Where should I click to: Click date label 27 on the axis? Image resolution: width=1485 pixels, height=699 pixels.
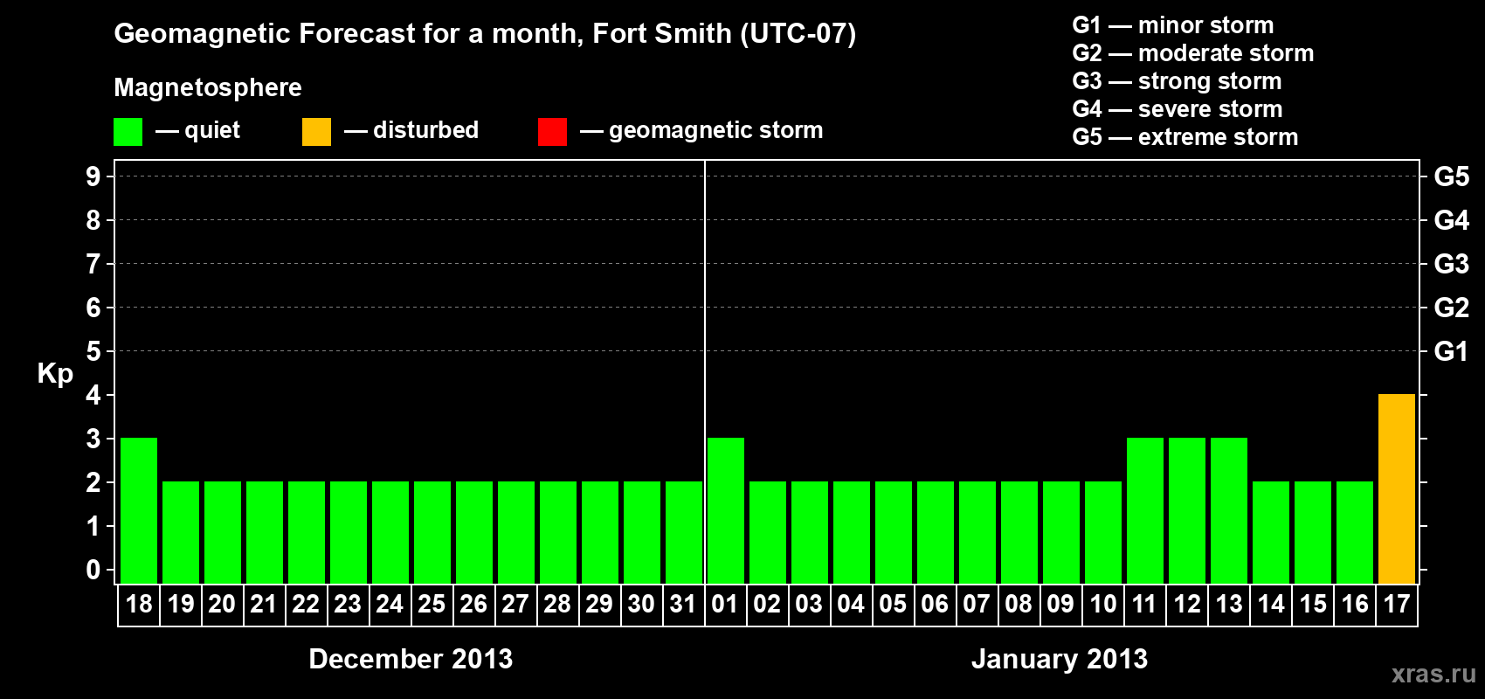pyautogui.click(x=515, y=605)
